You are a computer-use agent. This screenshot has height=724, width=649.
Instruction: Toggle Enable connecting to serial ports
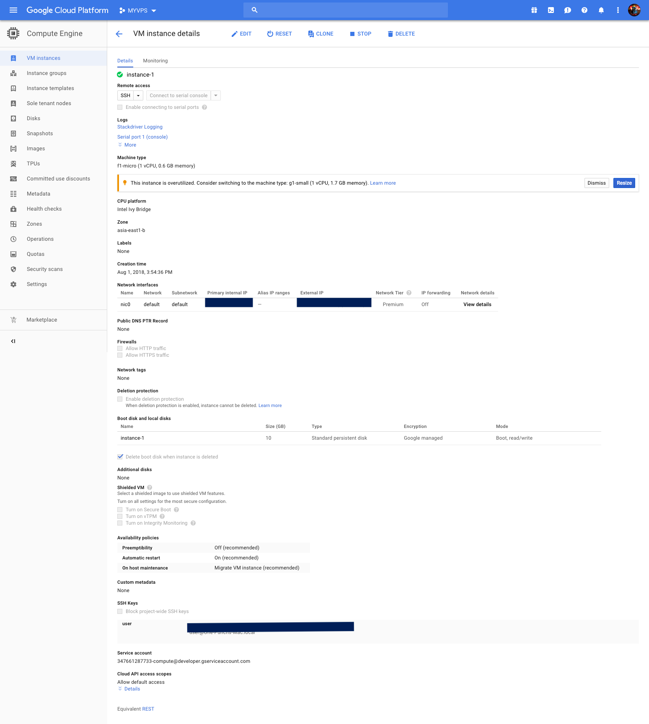click(x=120, y=107)
